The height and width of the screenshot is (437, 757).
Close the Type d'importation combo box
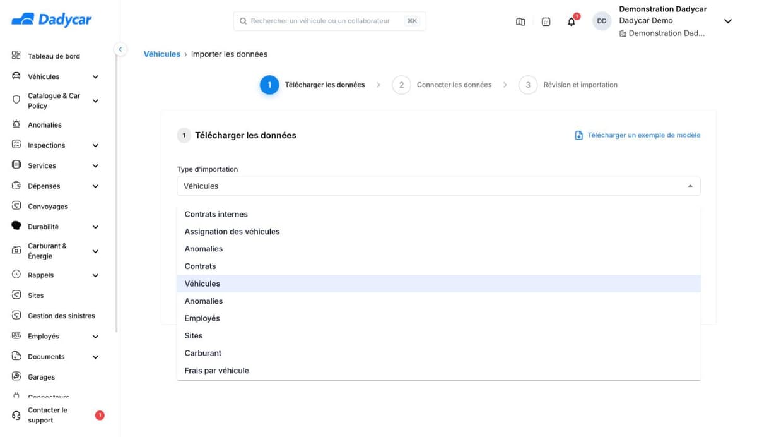(438, 186)
